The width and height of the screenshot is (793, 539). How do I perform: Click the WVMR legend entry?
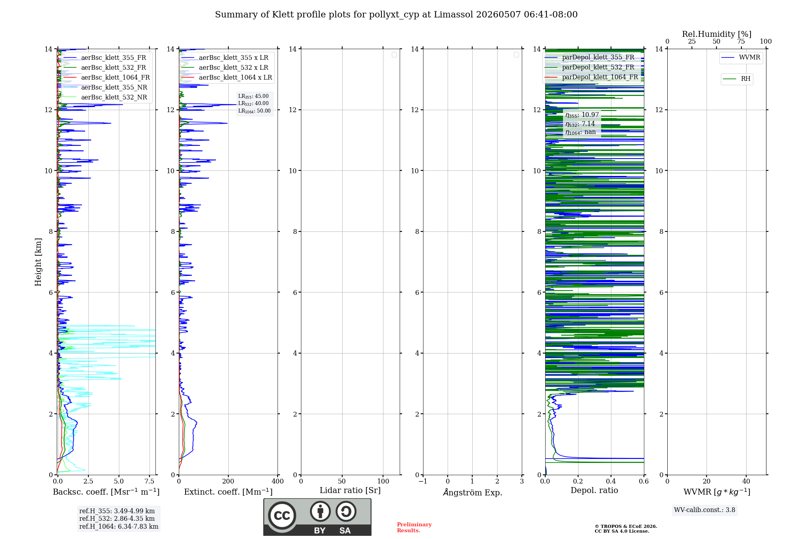tap(741, 58)
